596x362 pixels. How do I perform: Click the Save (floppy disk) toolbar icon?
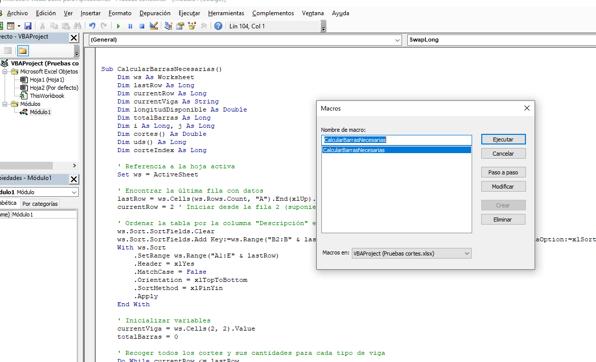[x=28, y=26]
